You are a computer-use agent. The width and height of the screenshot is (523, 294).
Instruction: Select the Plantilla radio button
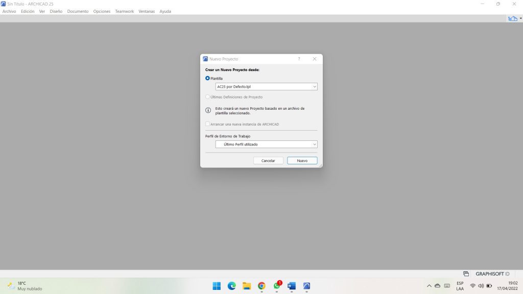pos(207,78)
